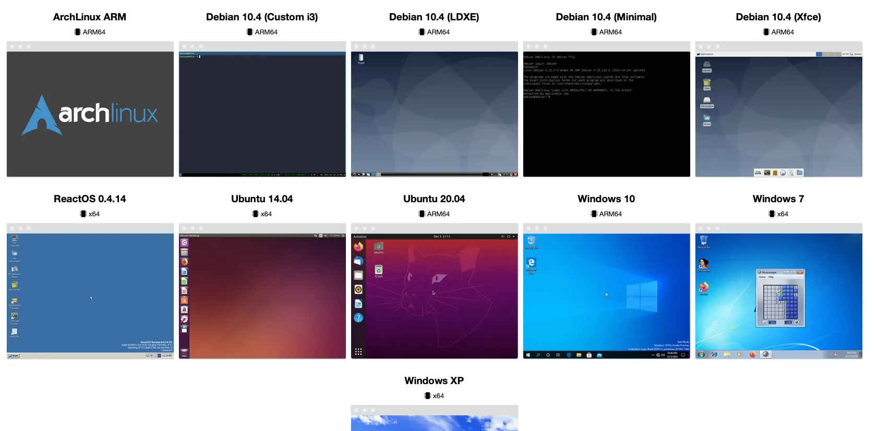The height and width of the screenshot is (431, 878).
Task: Click the Debian 10.4 (Custom i3) title
Action: [262, 17]
